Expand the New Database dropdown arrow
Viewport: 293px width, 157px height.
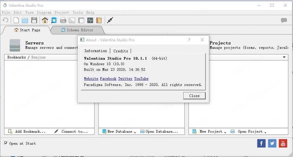(x=135, y=132)
